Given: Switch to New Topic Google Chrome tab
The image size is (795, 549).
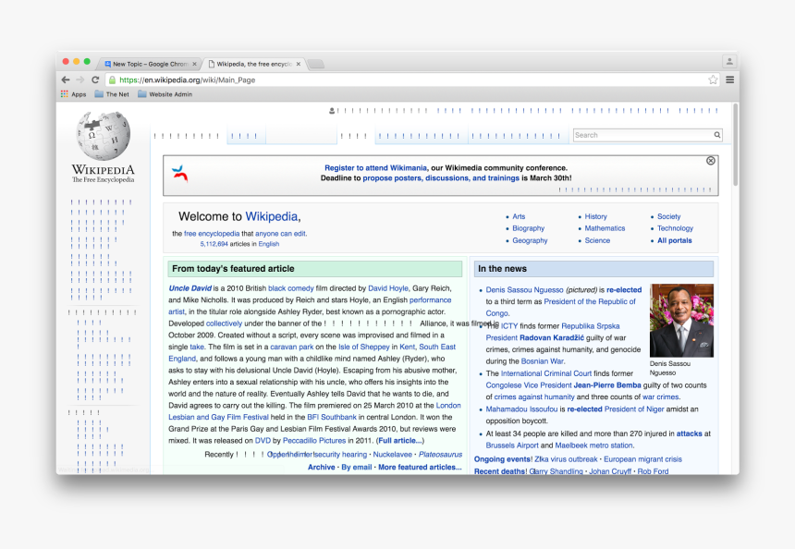Looking at the screenshot, I should pos(148,65).
